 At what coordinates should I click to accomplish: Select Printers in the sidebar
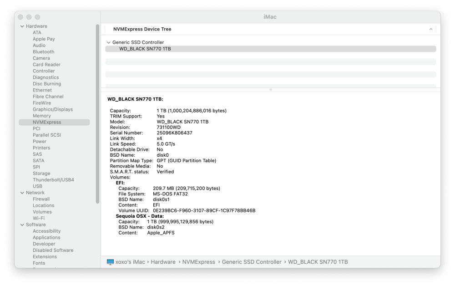tap(41, 148)
